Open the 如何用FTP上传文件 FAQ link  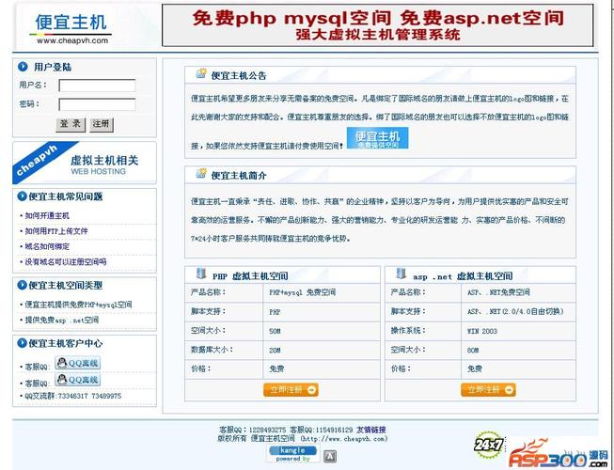click(56, 230)
